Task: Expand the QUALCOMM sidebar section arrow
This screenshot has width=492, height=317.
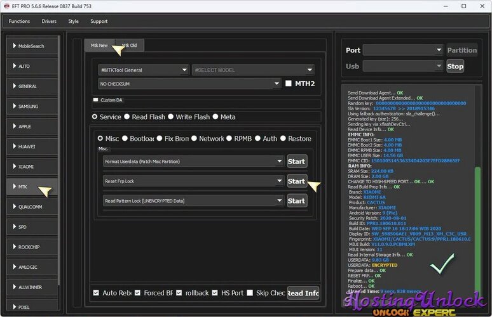Action: click(15, 207)
